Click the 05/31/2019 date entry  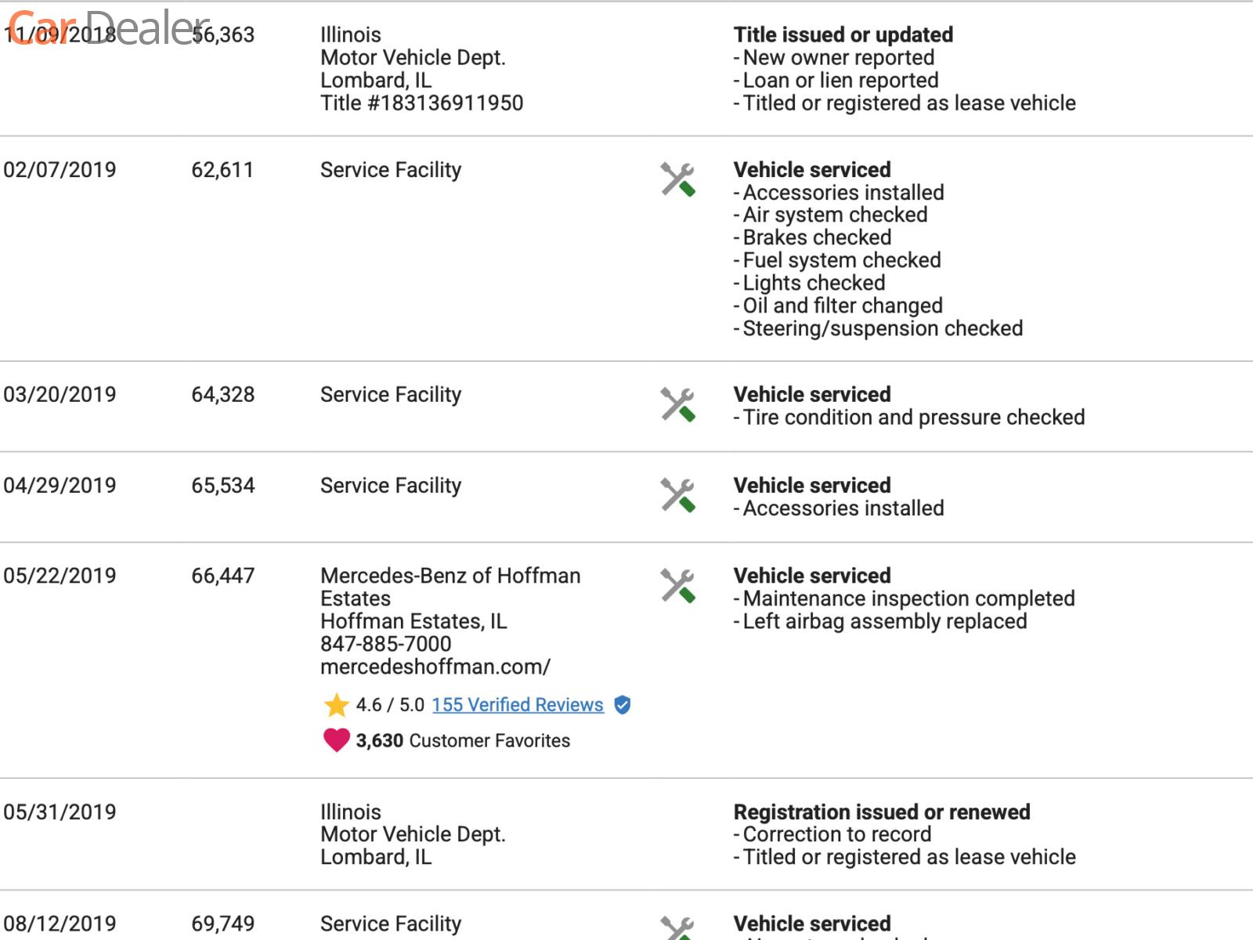[60, 812]
